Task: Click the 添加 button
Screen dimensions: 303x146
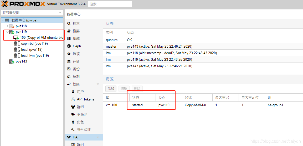Action: (111, 89)
